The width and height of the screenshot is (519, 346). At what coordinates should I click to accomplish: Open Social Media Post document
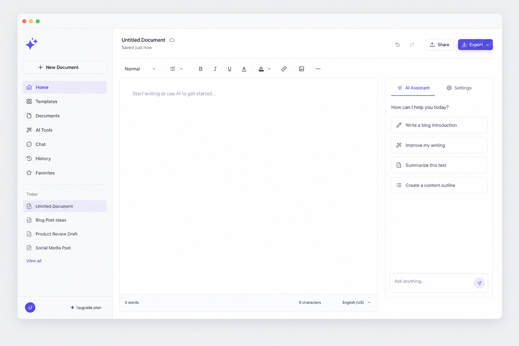click(x=65, y=248)
